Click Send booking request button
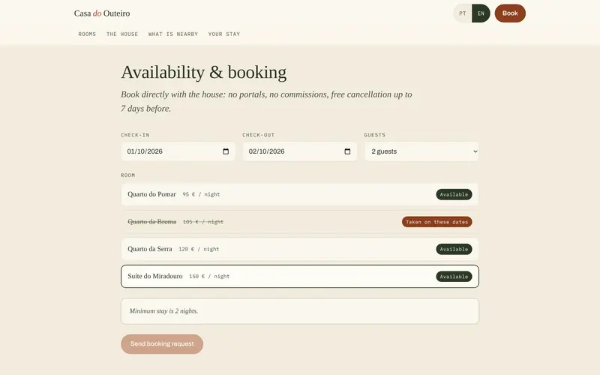 point(162,344)
